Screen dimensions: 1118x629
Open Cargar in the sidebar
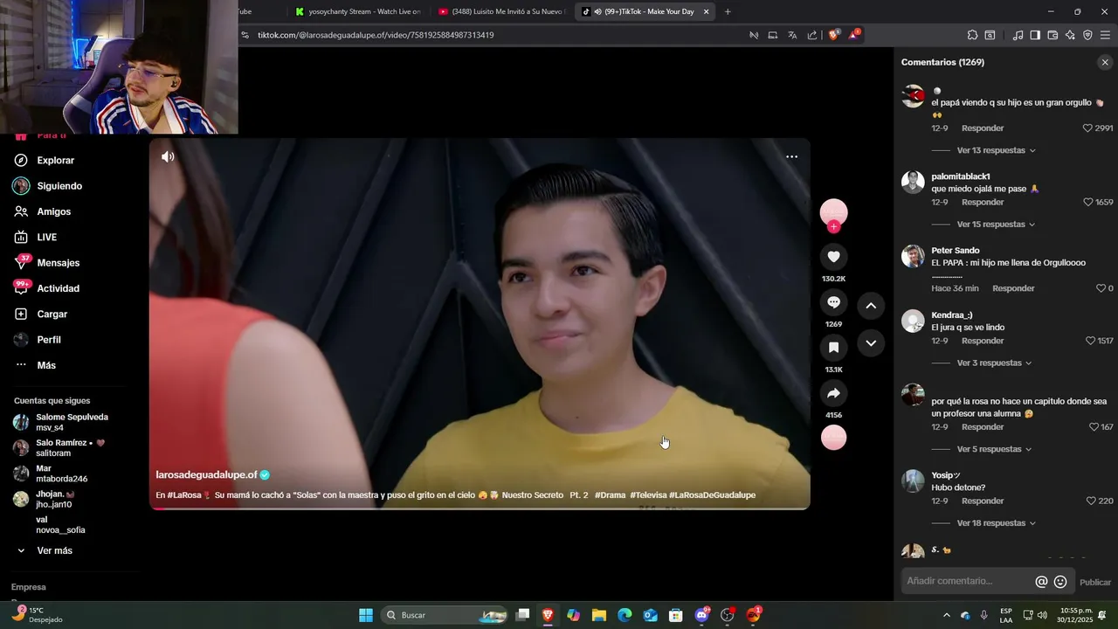coord(52,314)
